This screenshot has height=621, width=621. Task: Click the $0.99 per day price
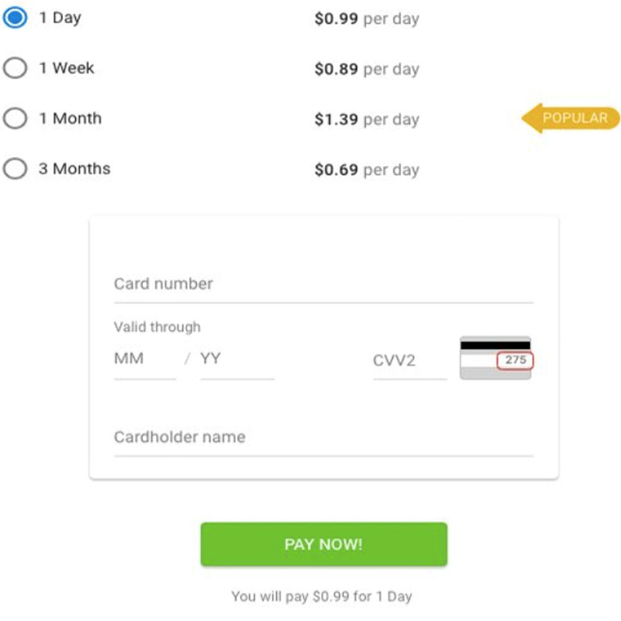(x=366, y=19)
